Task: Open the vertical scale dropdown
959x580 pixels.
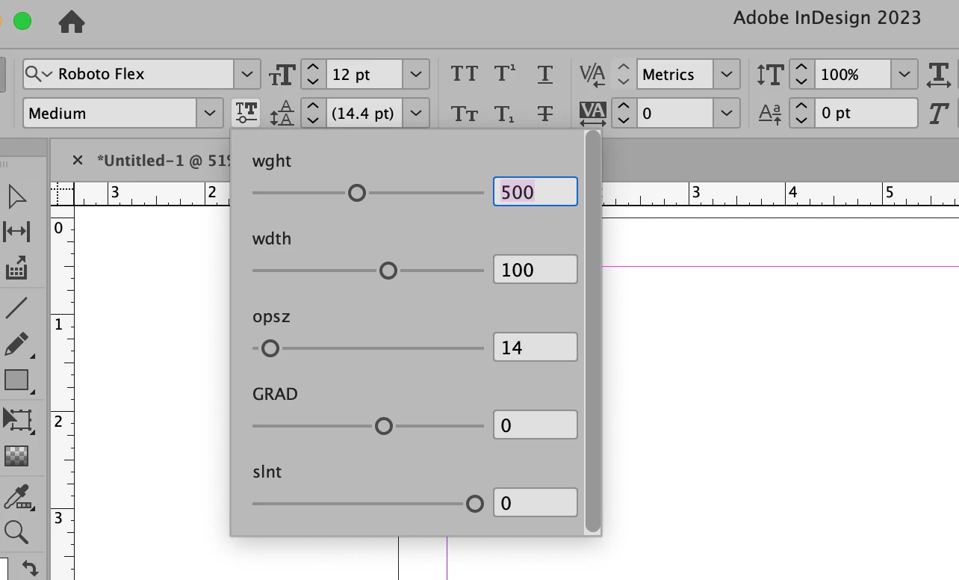Action: point(904,74)
